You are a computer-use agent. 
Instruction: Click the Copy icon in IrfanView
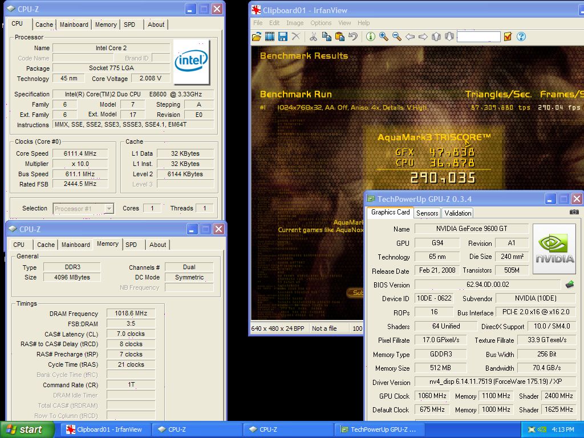click(327, 36)
